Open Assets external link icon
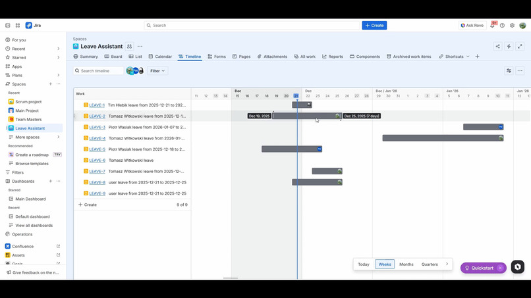 (x=58, y=255)
